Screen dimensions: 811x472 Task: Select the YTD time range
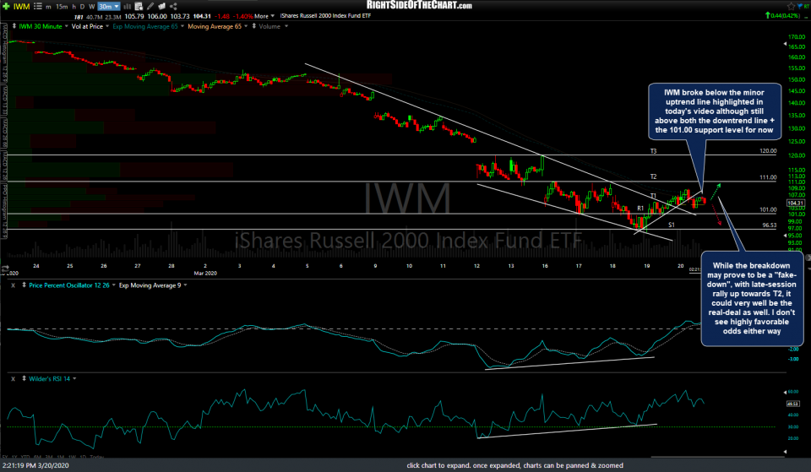(x=25, y=457)
